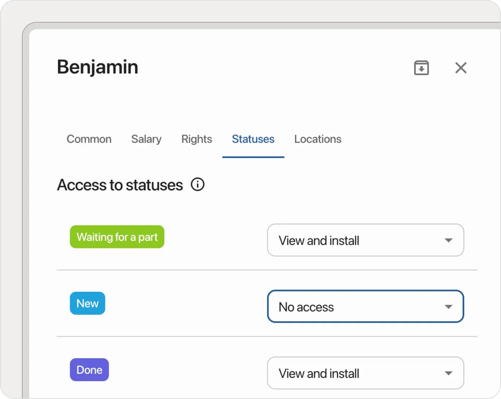Open the Salary tab

(146, 139)
